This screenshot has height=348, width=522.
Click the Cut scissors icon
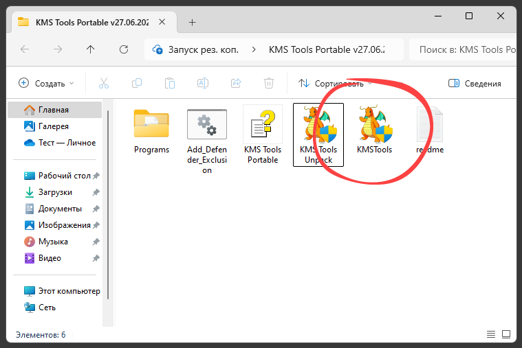tap(104, 83)
